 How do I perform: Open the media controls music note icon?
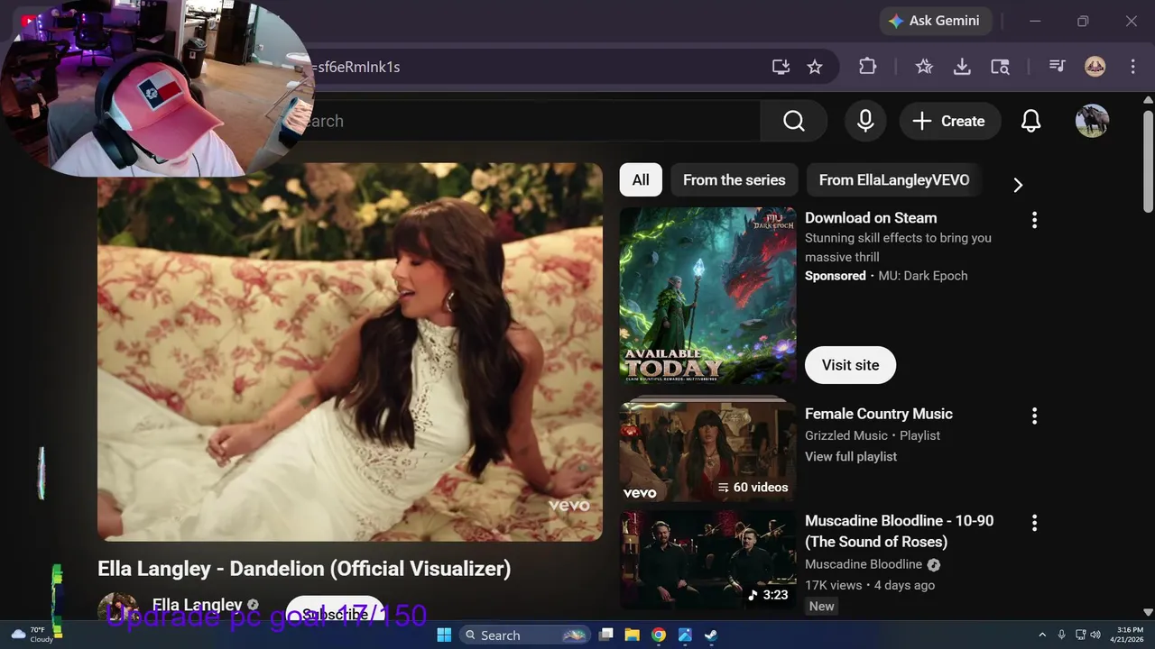pos(1058,67)
